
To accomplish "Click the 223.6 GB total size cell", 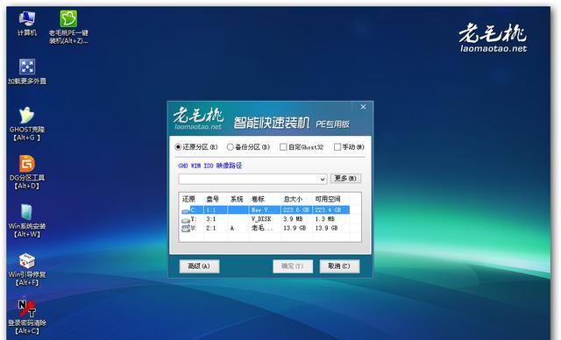I will pyautogui.click(x=295, y=209).
